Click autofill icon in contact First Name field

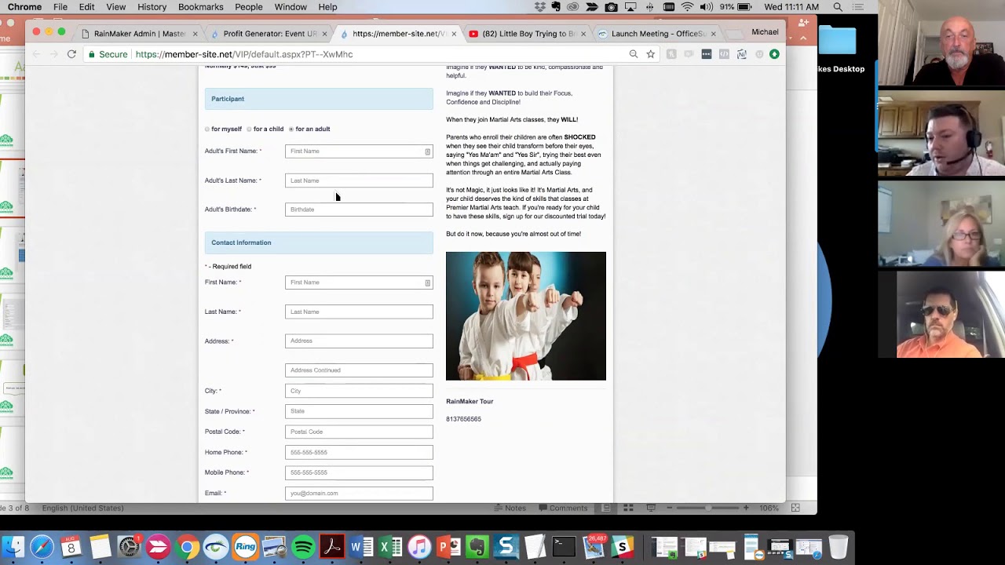tap(427, 282)
